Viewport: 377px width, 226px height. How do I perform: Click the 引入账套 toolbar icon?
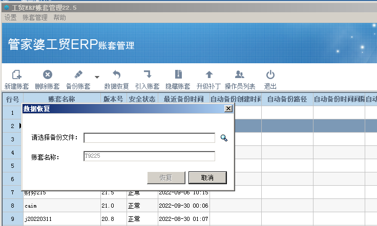(x=148, y=74)
